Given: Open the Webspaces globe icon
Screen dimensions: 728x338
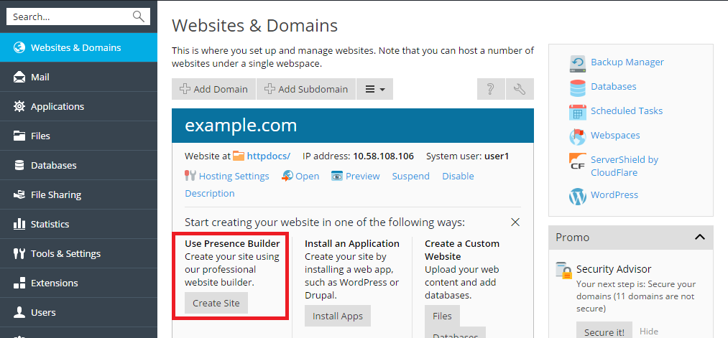Looking at the screenshot, I should tap(578, 136).
